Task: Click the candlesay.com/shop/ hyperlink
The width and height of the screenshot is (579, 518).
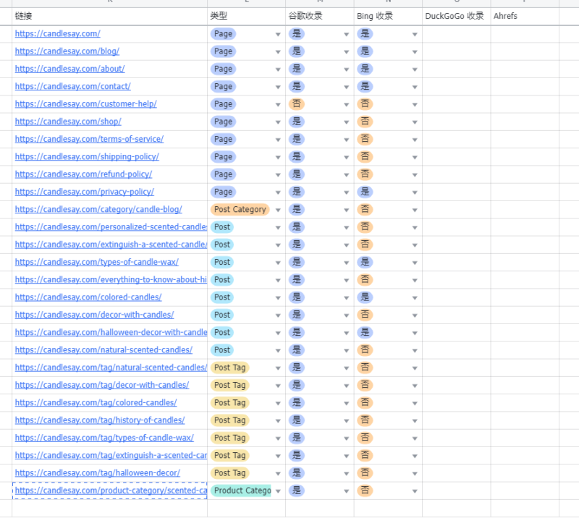Action: [x=67, y=122]
